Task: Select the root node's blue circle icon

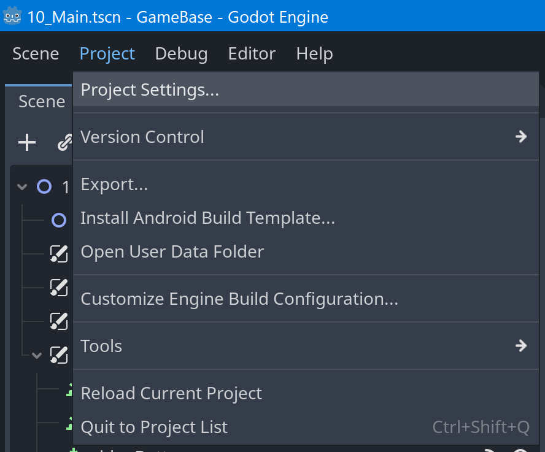Action: click(44, 187)
